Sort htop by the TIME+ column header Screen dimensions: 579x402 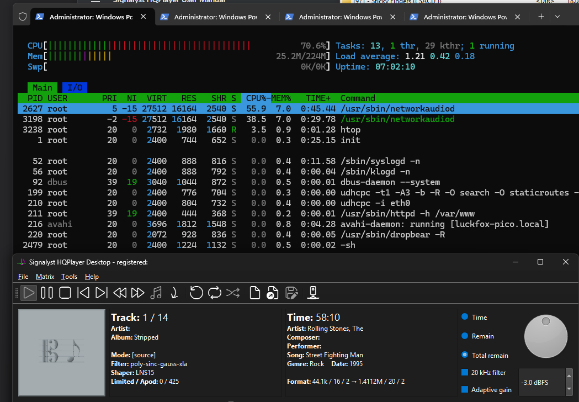(318, 98)
